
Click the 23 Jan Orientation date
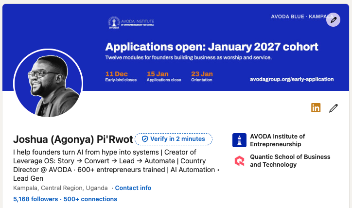pyautogui.click(x=202, y=76)
